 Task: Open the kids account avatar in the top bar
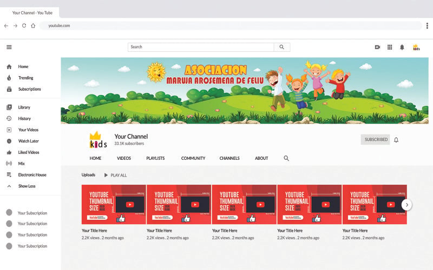[416, 47]
